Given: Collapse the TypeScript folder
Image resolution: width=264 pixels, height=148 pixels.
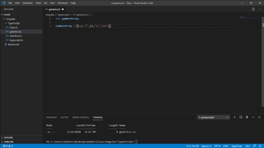Looking at the screenshot, I should pos(6,23).
